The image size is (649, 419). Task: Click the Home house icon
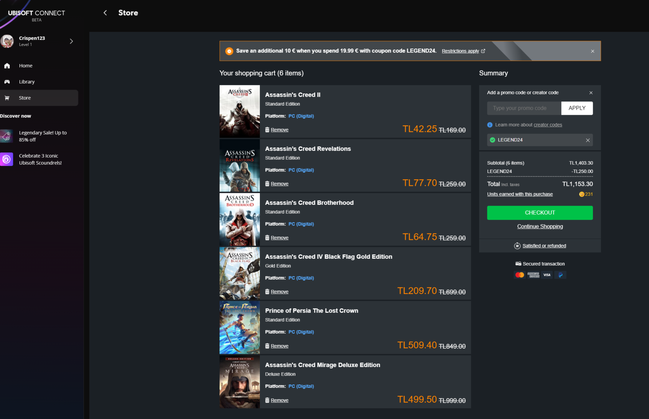(7, 66)
